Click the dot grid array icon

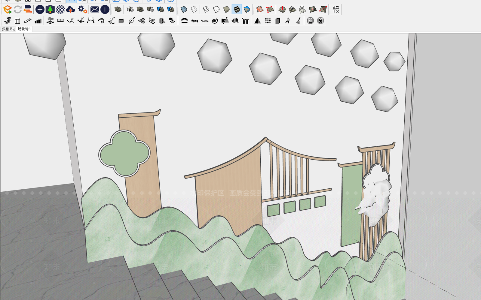(x=268, y=21)
